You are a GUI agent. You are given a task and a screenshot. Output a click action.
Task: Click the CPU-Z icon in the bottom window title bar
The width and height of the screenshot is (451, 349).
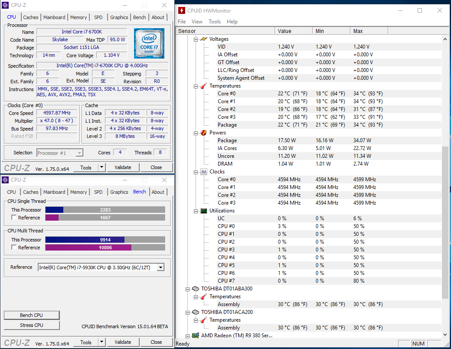click(x=5, y=180)
